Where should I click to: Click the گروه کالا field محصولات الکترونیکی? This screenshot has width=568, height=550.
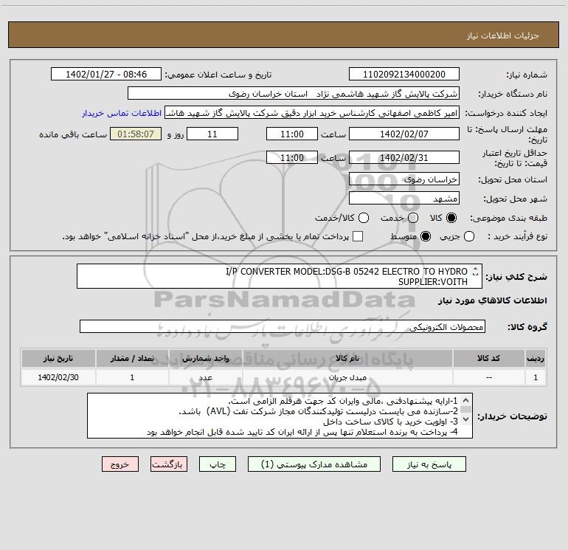point(283,326)
